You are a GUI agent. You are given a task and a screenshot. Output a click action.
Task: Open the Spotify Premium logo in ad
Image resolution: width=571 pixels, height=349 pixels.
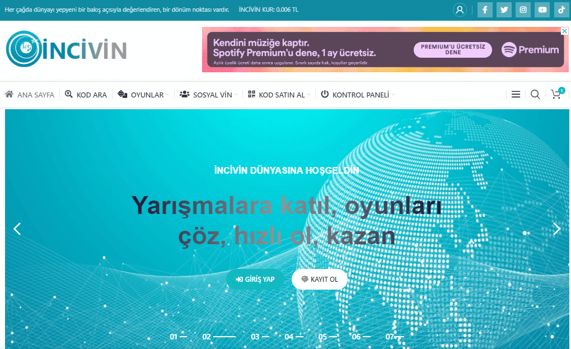(x=530, y=49)
